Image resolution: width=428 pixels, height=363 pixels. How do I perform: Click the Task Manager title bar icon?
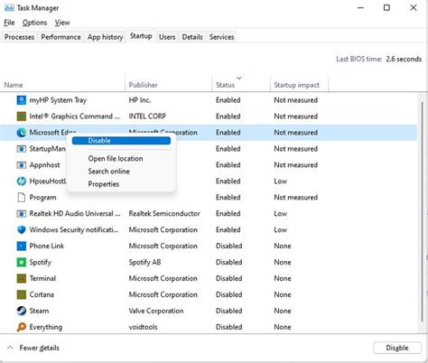pyautogui.click(x=9, y=7)
